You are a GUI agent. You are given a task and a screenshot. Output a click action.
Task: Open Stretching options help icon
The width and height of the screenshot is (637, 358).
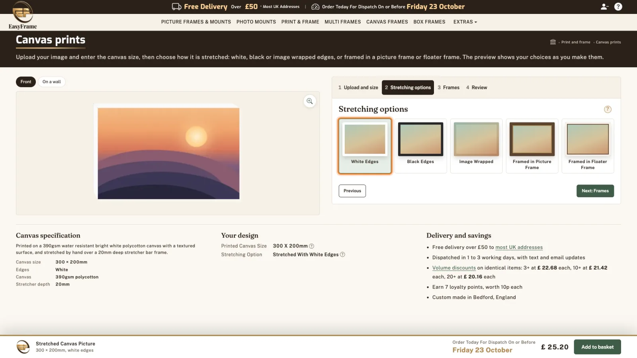tap(608, 109)
